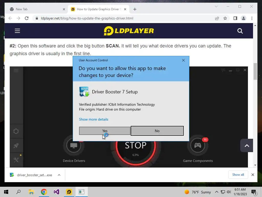
Task: Go forward in Chrome
Action: click(x=18, y=18)
